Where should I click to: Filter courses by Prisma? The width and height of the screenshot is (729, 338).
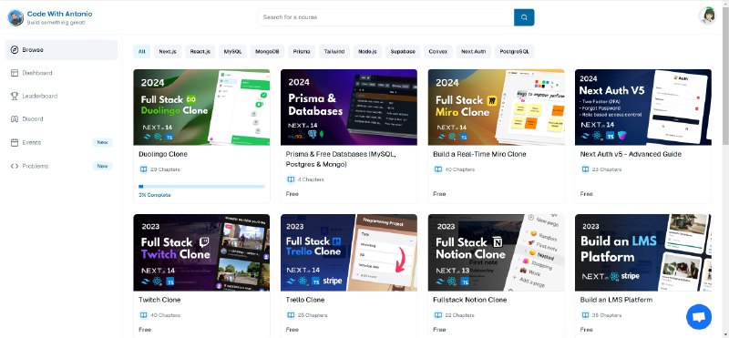302,52
